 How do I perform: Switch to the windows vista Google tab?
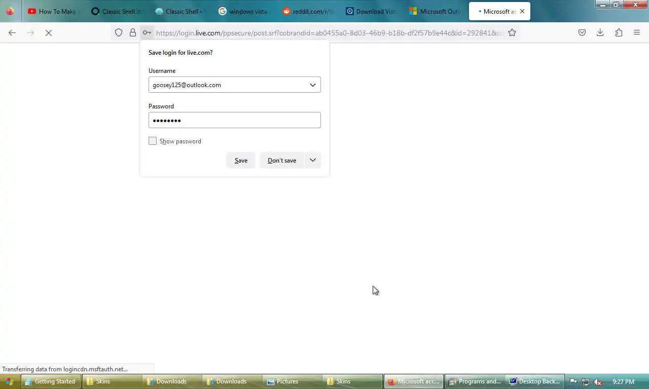click(244, 11)
